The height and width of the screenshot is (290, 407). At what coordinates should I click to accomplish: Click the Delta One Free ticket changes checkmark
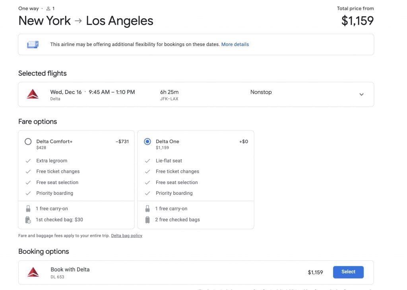(x=147, y=171)
